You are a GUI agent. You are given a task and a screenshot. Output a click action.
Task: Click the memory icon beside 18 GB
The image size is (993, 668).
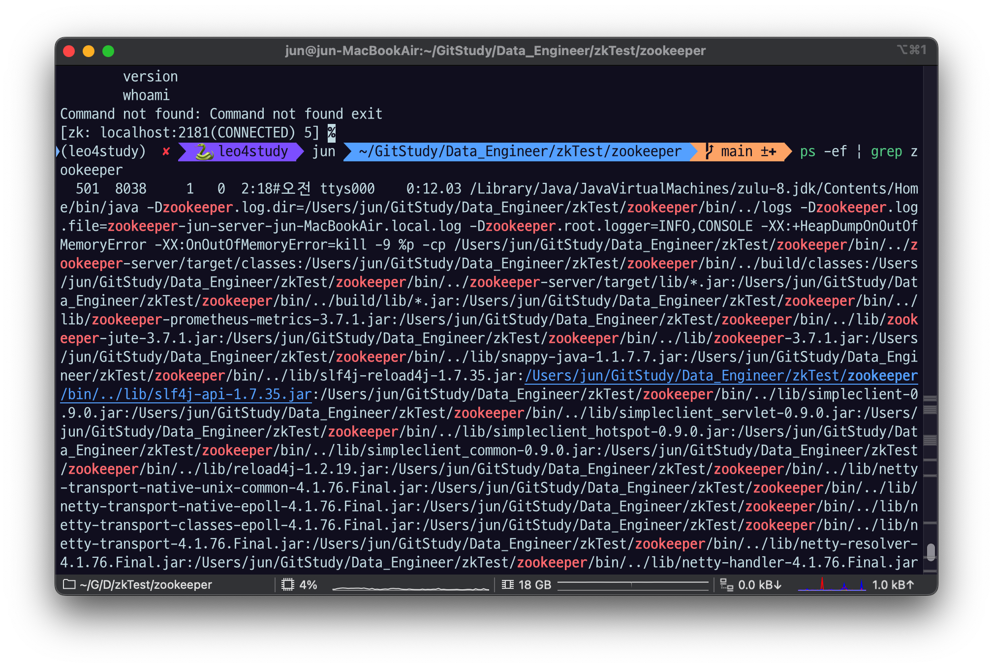pyautogui.click(x=507, y=584)
